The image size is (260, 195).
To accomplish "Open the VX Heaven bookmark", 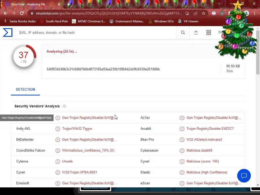I will click(188, 21).
